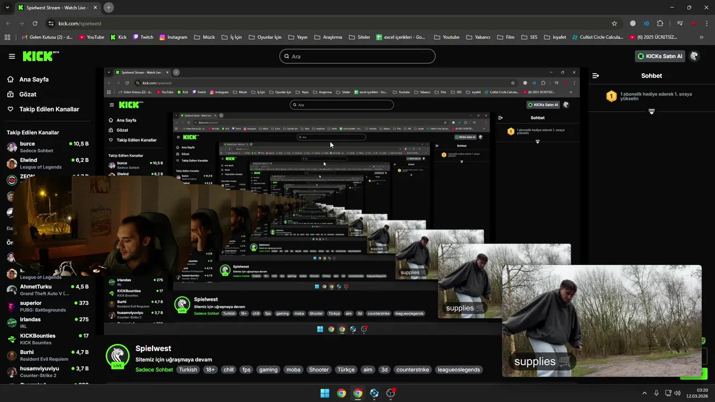Image resolution: width=715 pixels, height=402 pixels.
Task: Open AhmetTurku channel in sidebar
Action: pyautogui.click(x=47, y=290)
